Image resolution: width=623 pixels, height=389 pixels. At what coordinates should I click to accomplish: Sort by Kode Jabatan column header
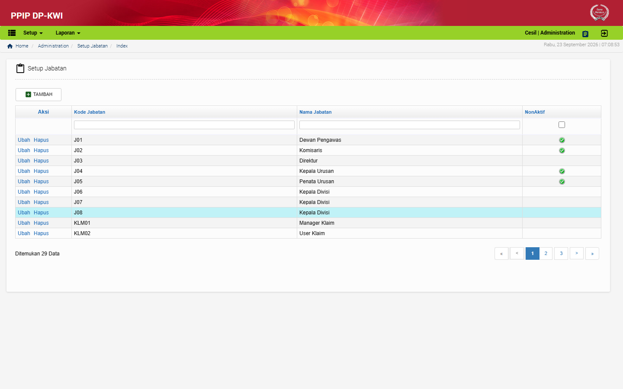[90, 112]
